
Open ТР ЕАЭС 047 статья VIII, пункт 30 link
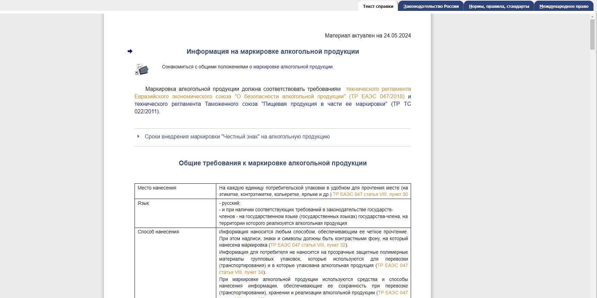[370, 195]
